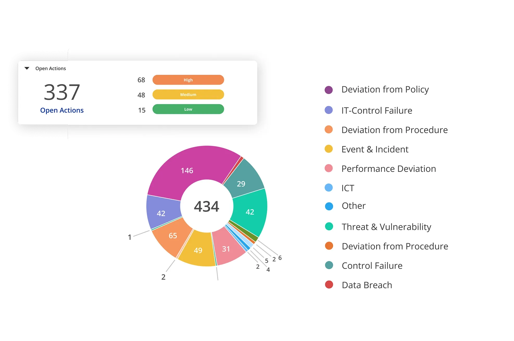514x341 pixels.
Task: Toggle Threat & Vulnerability legend dot
Action: 329,226
